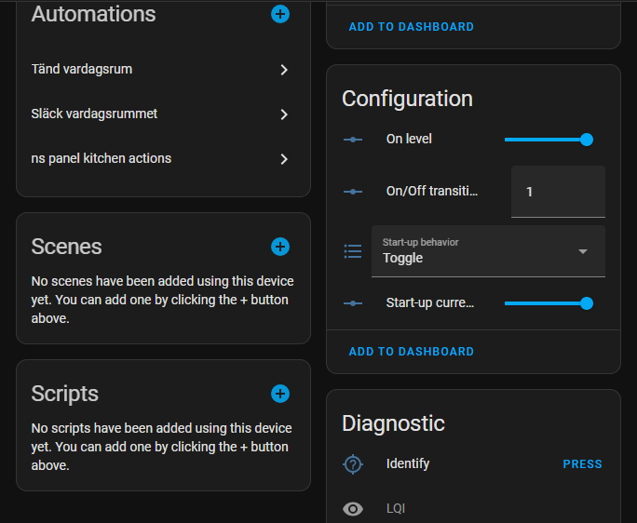Add Configuration entities to dashboard

pos(411,352)
